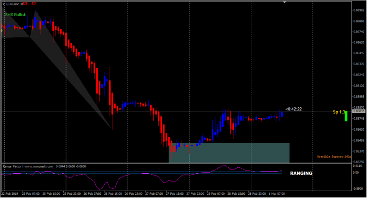Click the 26 Feb 07:00 time label
This screenshot has height=198, width=367.
93,193
